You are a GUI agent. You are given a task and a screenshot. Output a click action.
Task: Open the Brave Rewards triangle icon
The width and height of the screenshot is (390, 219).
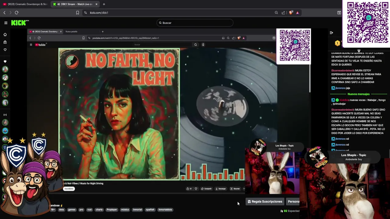pos(297,12)
